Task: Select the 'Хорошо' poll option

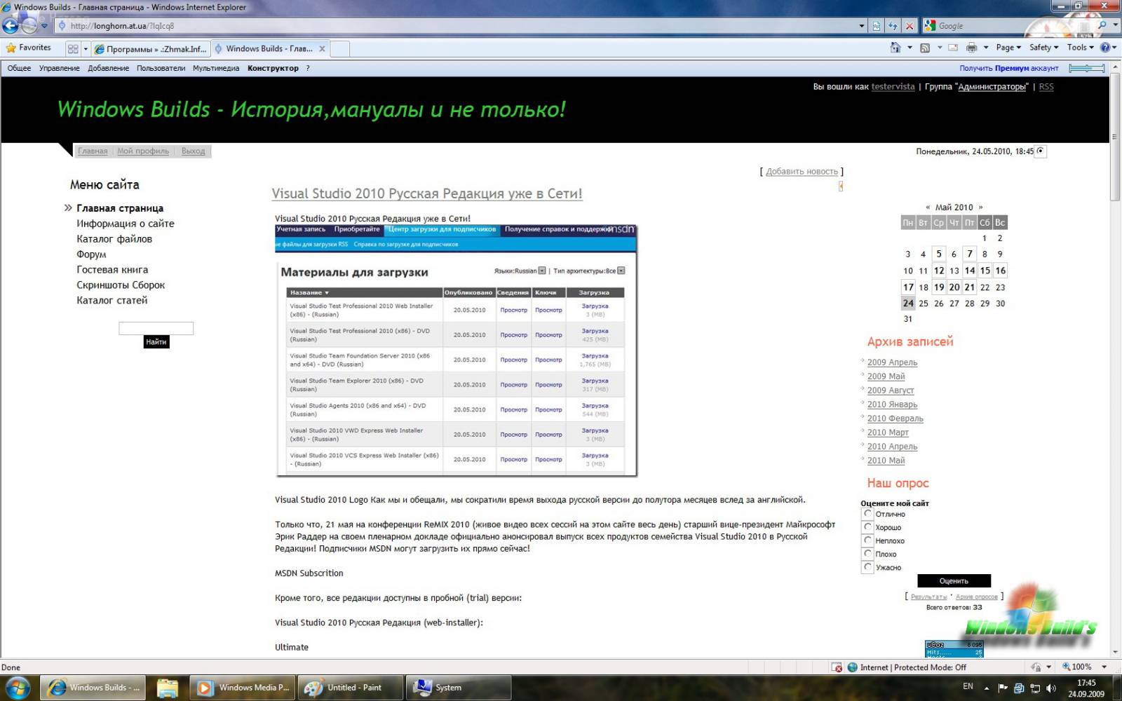Action: click(868, 527)
